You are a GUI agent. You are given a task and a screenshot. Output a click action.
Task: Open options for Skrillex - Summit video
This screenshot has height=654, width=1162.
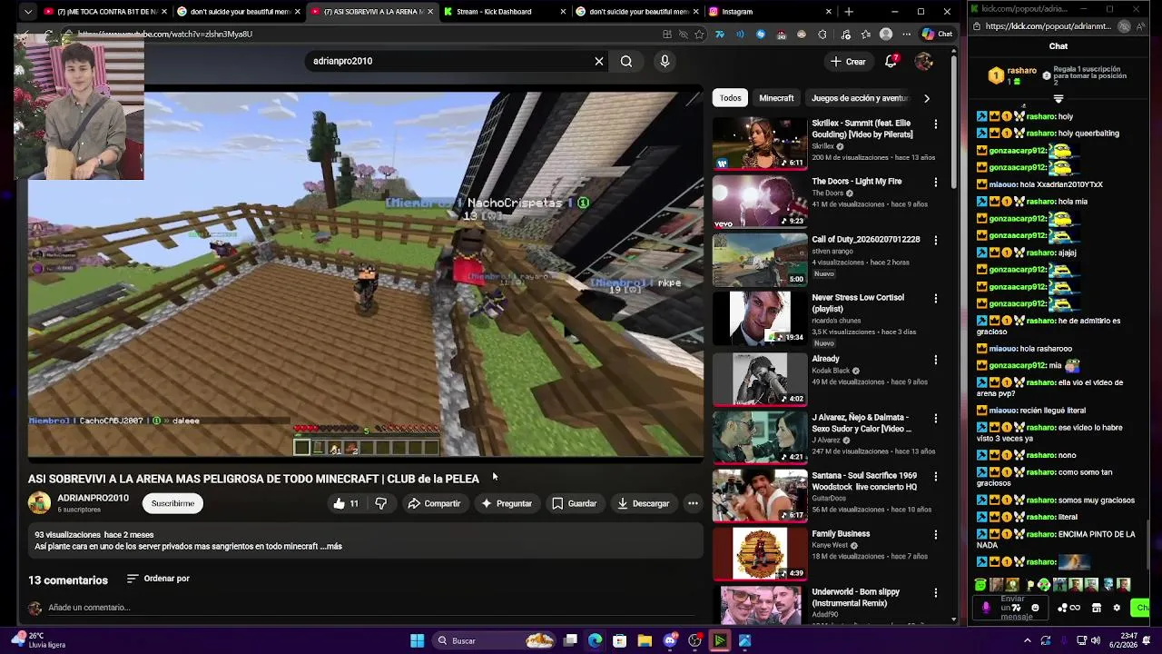pyautogui.click(x=936, y=124)
